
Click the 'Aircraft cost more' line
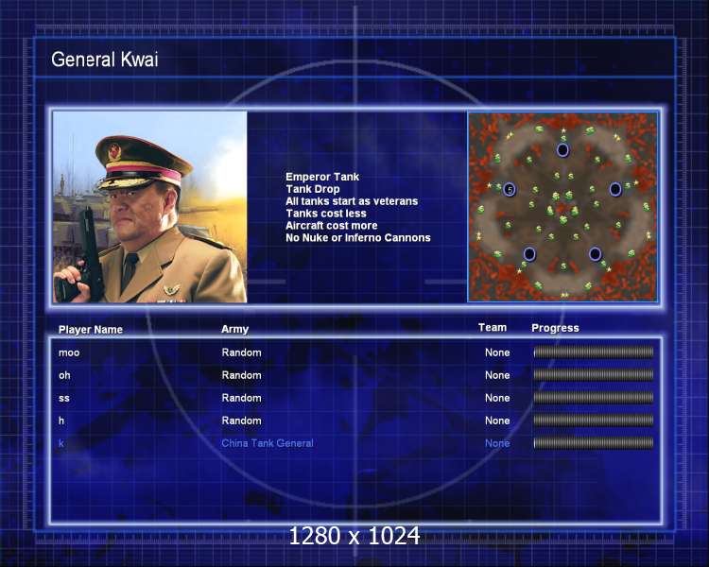332,226
